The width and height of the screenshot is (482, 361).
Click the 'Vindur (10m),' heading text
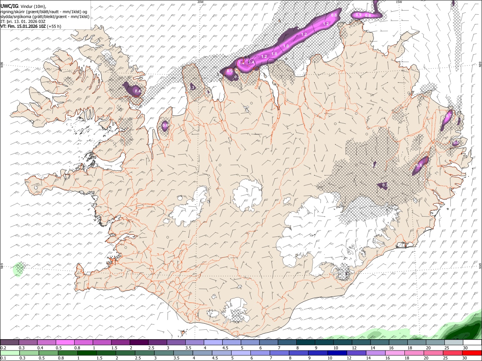[33, 6]
